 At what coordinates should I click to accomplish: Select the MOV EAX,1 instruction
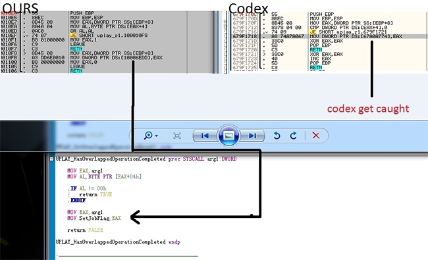(84, 40)
